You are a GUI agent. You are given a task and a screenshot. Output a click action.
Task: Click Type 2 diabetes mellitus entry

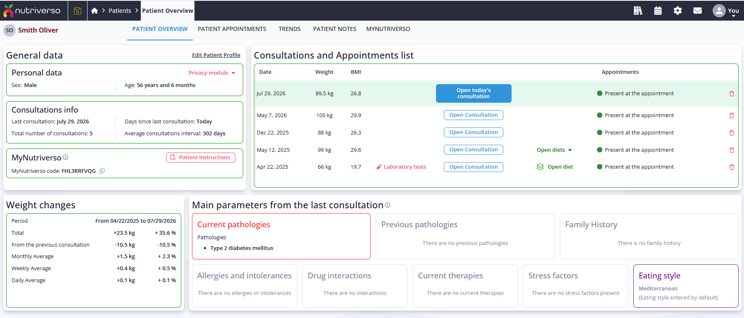click(242, 248)
